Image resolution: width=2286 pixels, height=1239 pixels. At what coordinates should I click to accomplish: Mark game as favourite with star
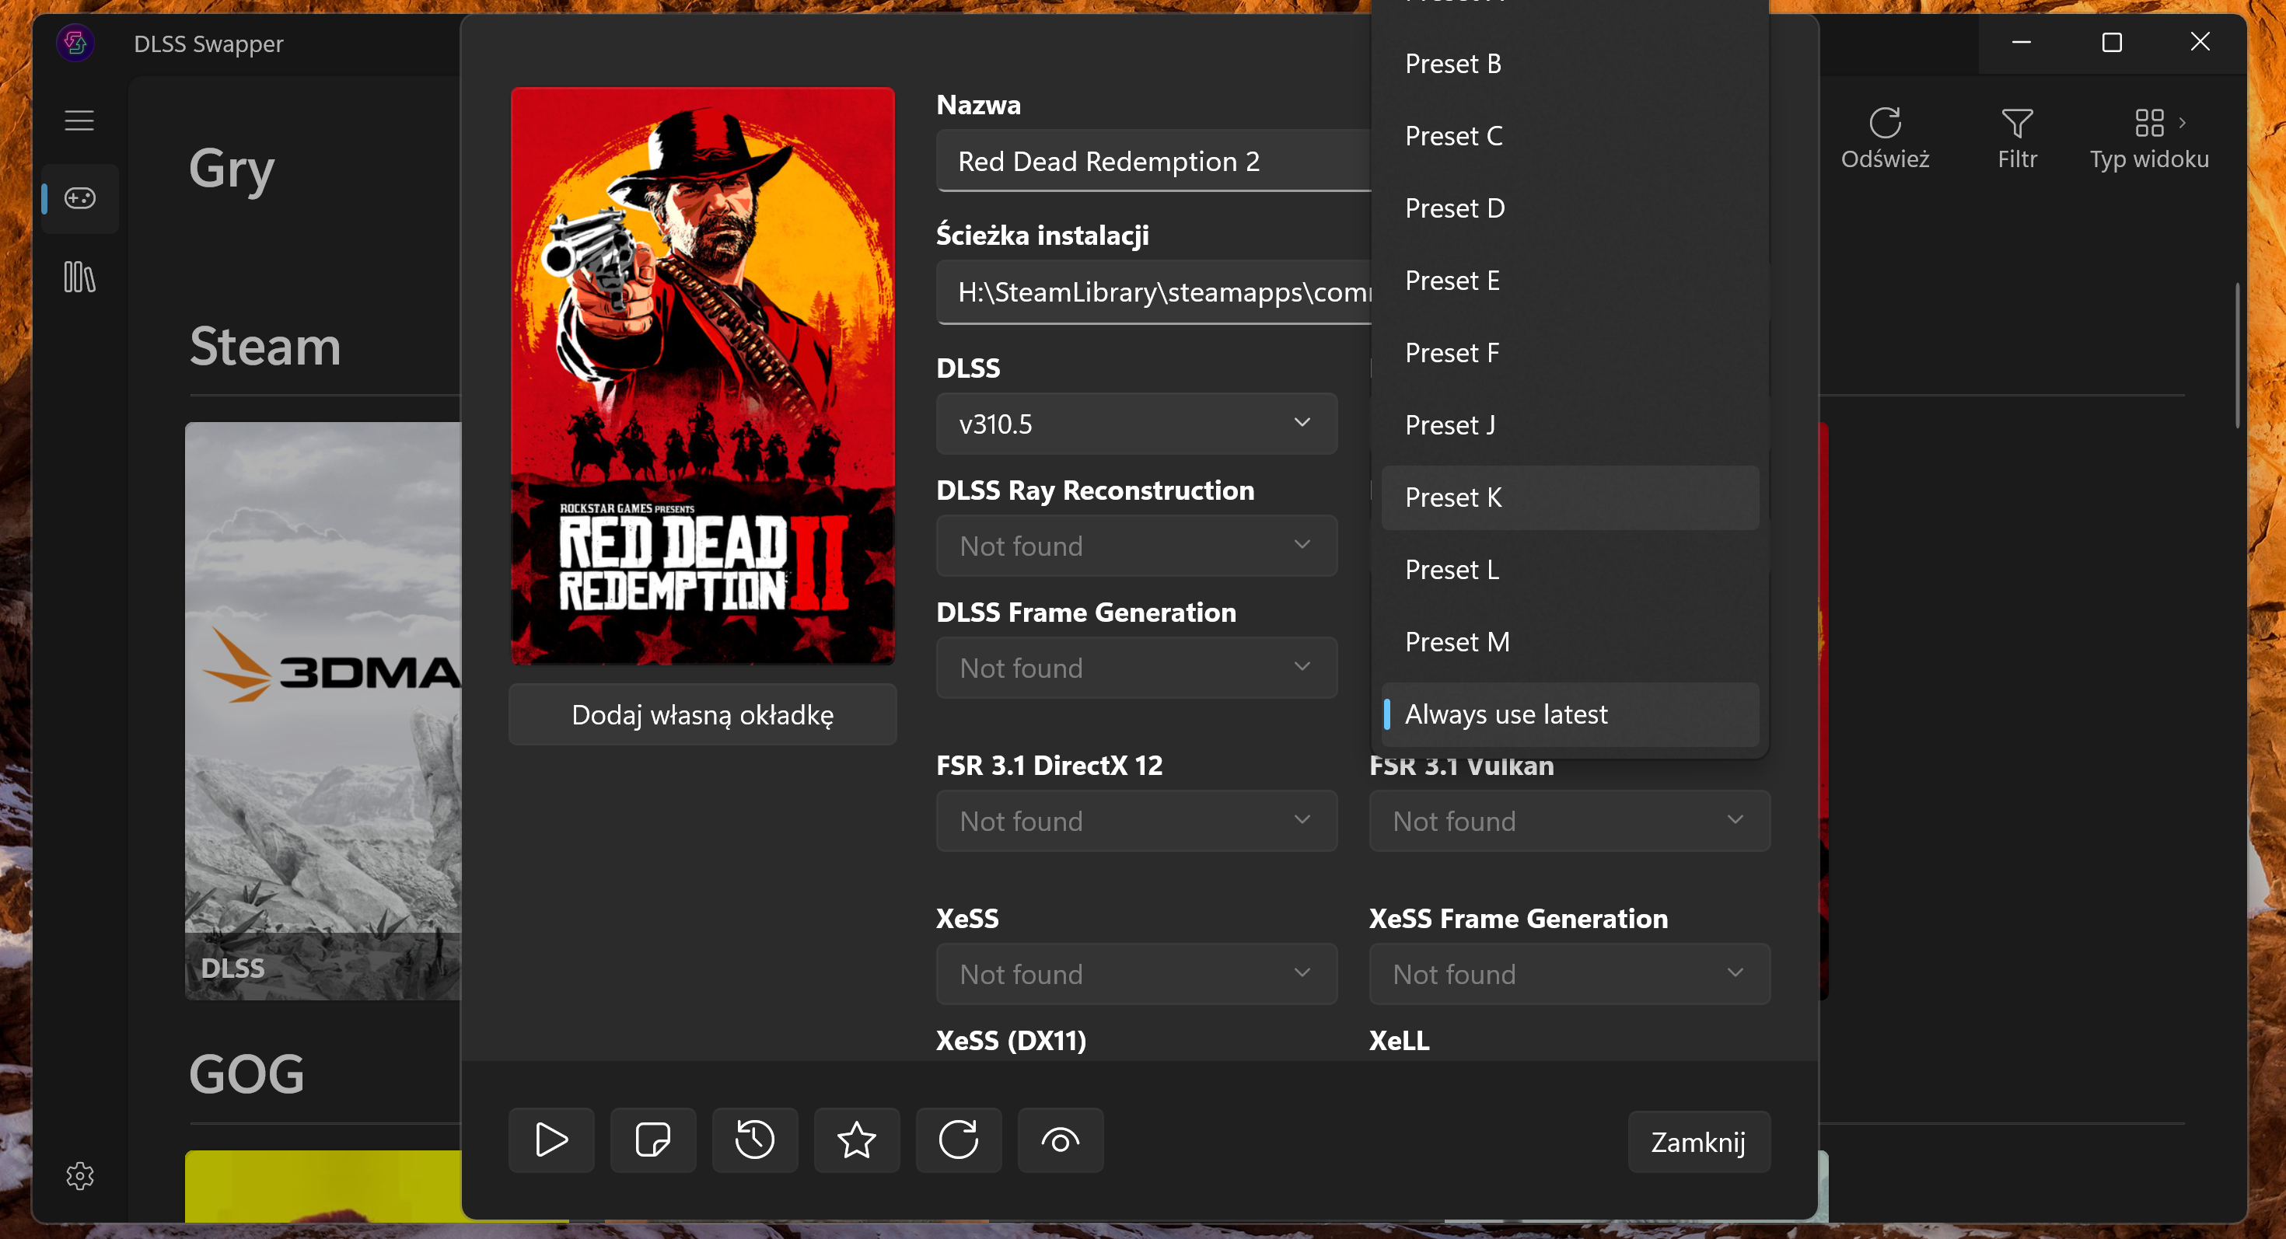click(856, 1140)
